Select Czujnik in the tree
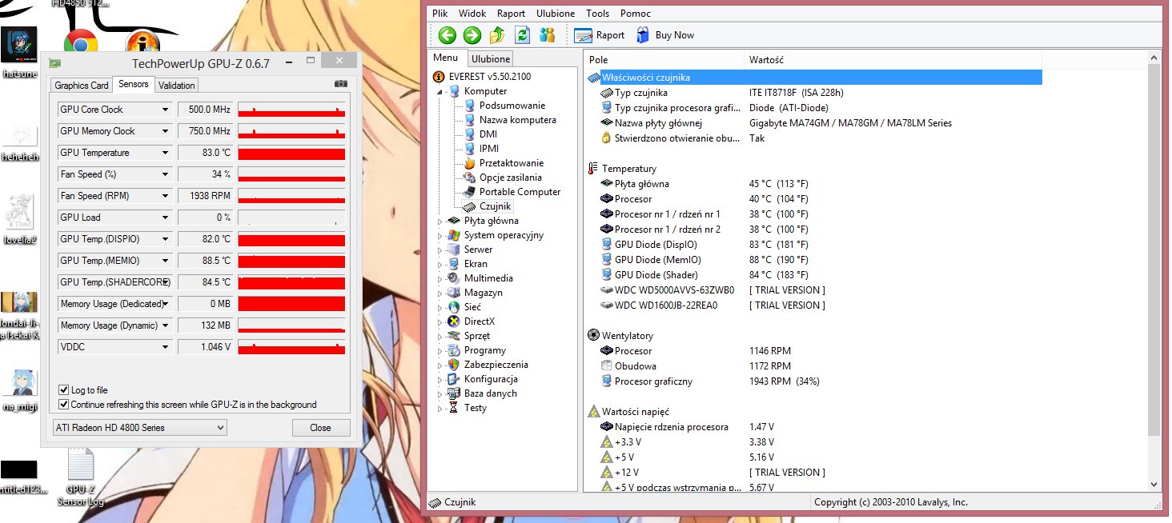 tap(496, 206)
